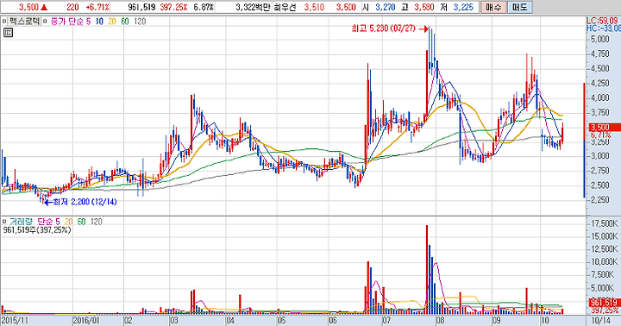The image size is (621, 326).
Task: Click the 최우선 label in header
Action: [285, 7]
